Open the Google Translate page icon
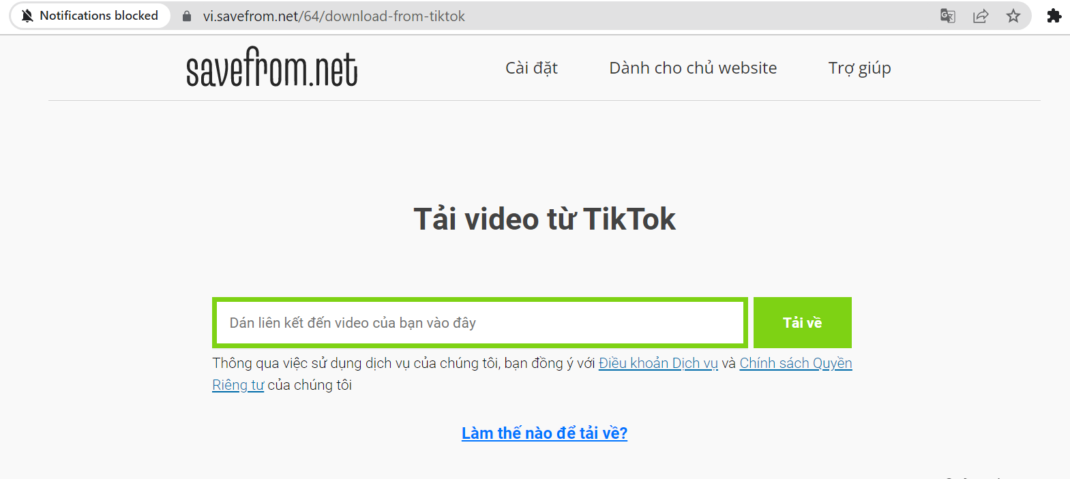Image resolution: width=1070 pixels, height=479 pixels. coord(948,16)
